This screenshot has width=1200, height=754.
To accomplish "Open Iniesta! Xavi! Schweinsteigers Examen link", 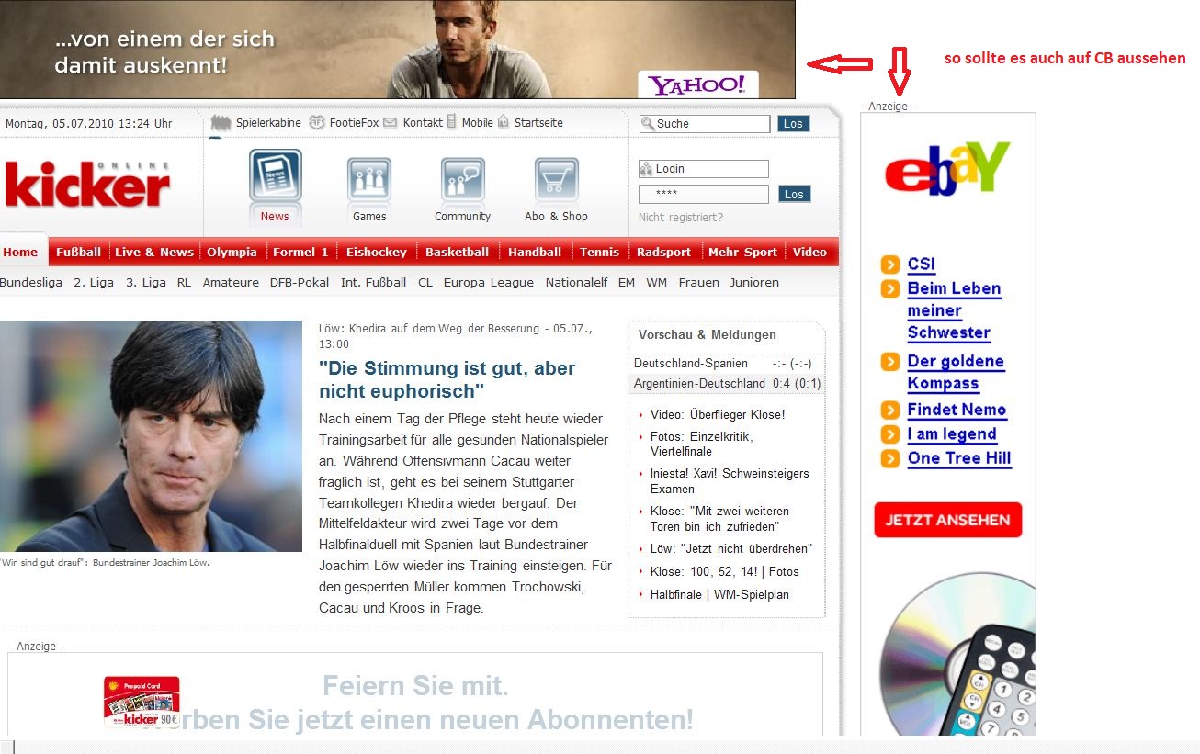I will [730, 481].
